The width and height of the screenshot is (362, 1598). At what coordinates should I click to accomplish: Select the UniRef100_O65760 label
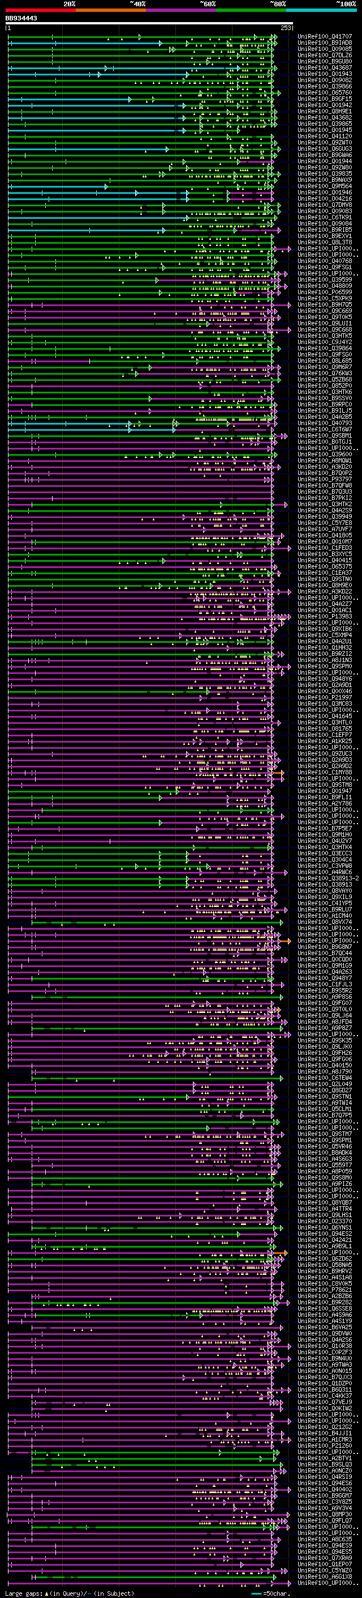[325, 92]
